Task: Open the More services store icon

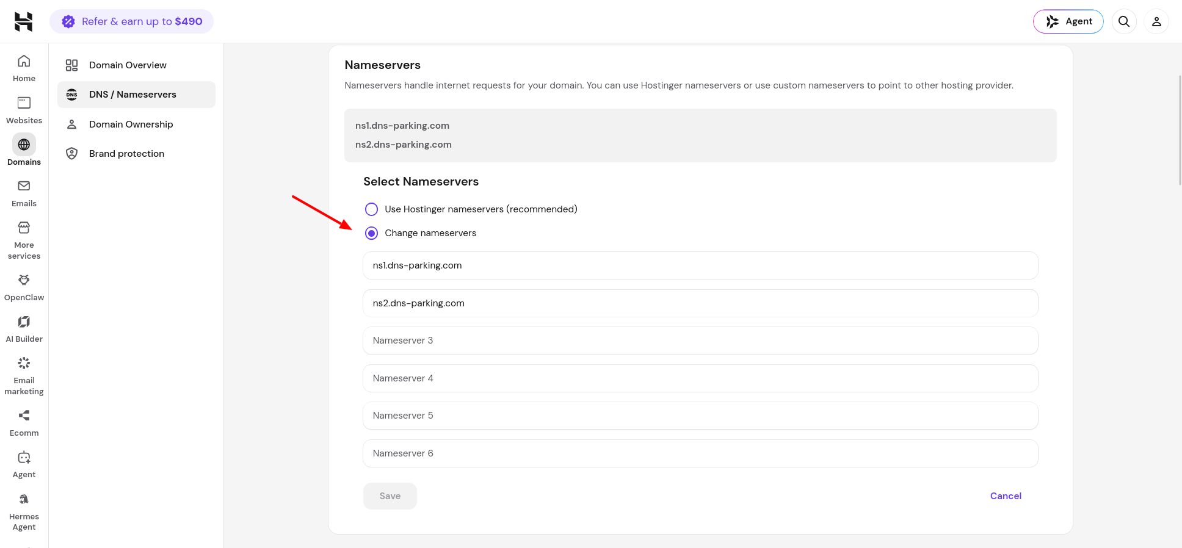Action: pos(24,228)
